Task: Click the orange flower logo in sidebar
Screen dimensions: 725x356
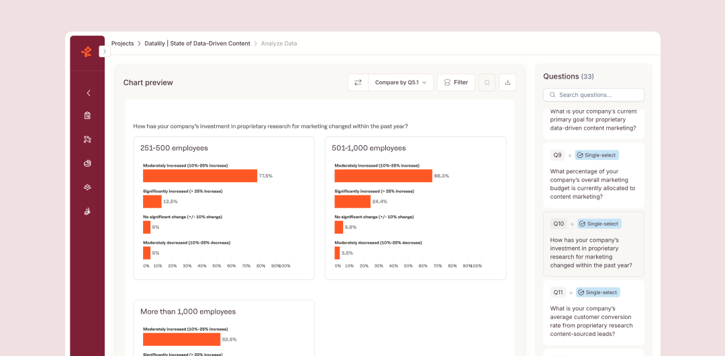Action: coord(87,52)
